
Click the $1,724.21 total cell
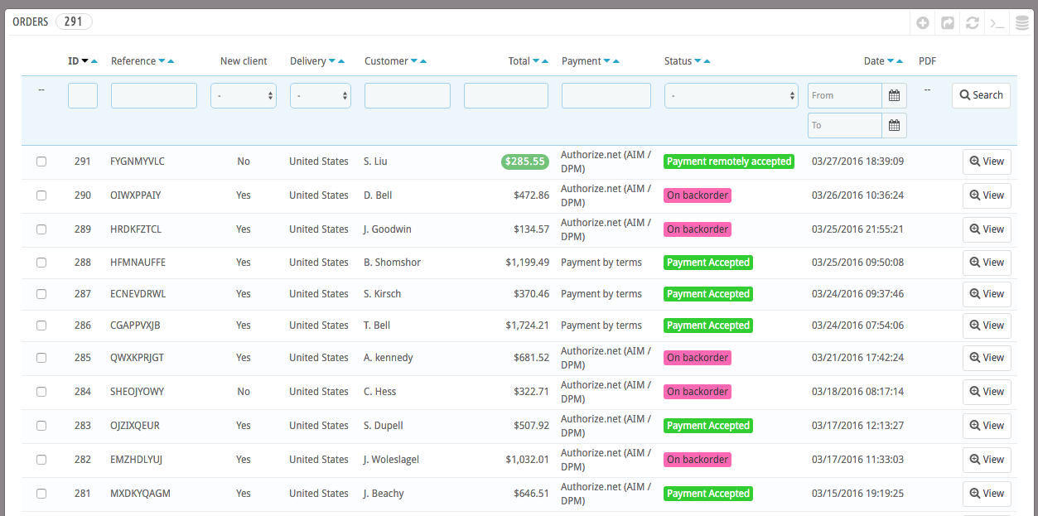click(528, 326)
